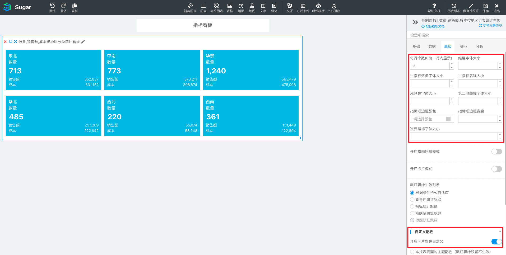Toggle card mode (开启卡片模式)
This screenshot has height=255, width=506.
click(496, 169)
